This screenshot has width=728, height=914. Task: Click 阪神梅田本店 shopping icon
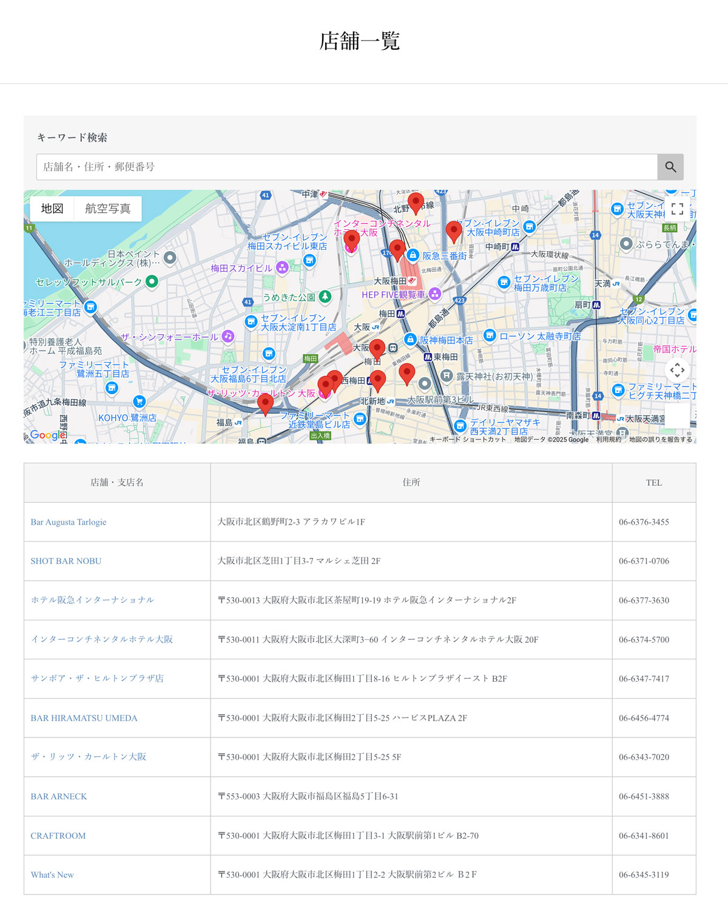(x=410, y=340)
